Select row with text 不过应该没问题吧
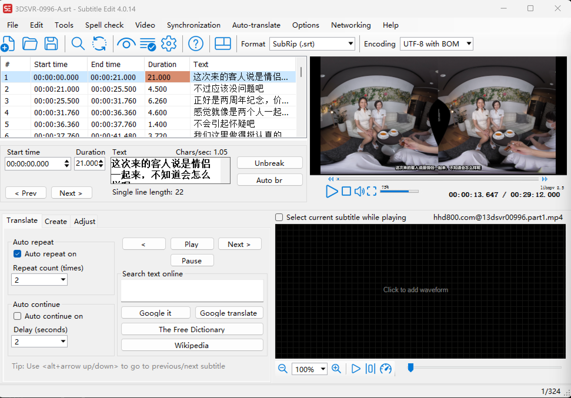The height and width of the screenshot is (398, 571). (x=148, y=89)
